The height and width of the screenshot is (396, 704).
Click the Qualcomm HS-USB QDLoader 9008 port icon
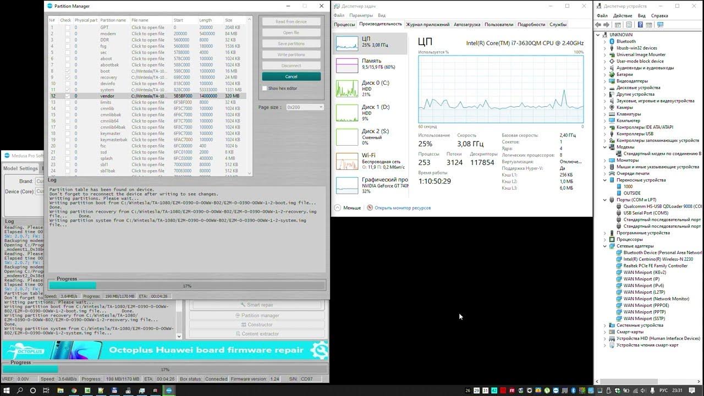click(x=619, y=206)
